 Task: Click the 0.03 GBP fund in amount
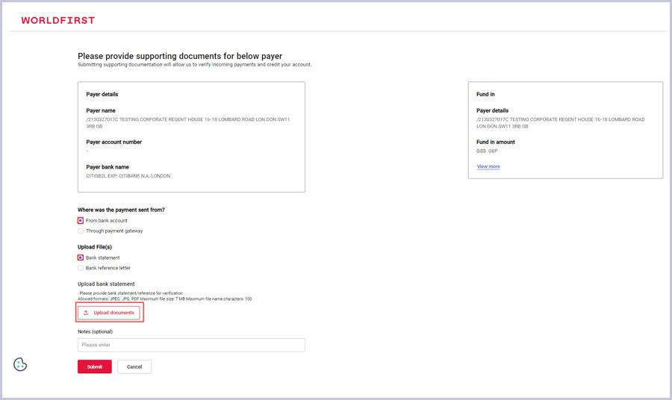(x=487, y=151)
